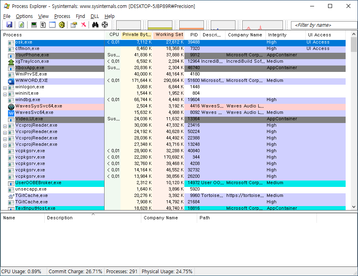Sort by the CPU column header

click(x=113, y=35)
